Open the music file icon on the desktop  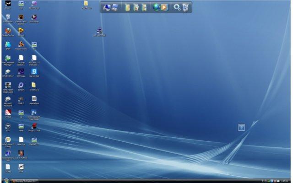click(99, 31)
